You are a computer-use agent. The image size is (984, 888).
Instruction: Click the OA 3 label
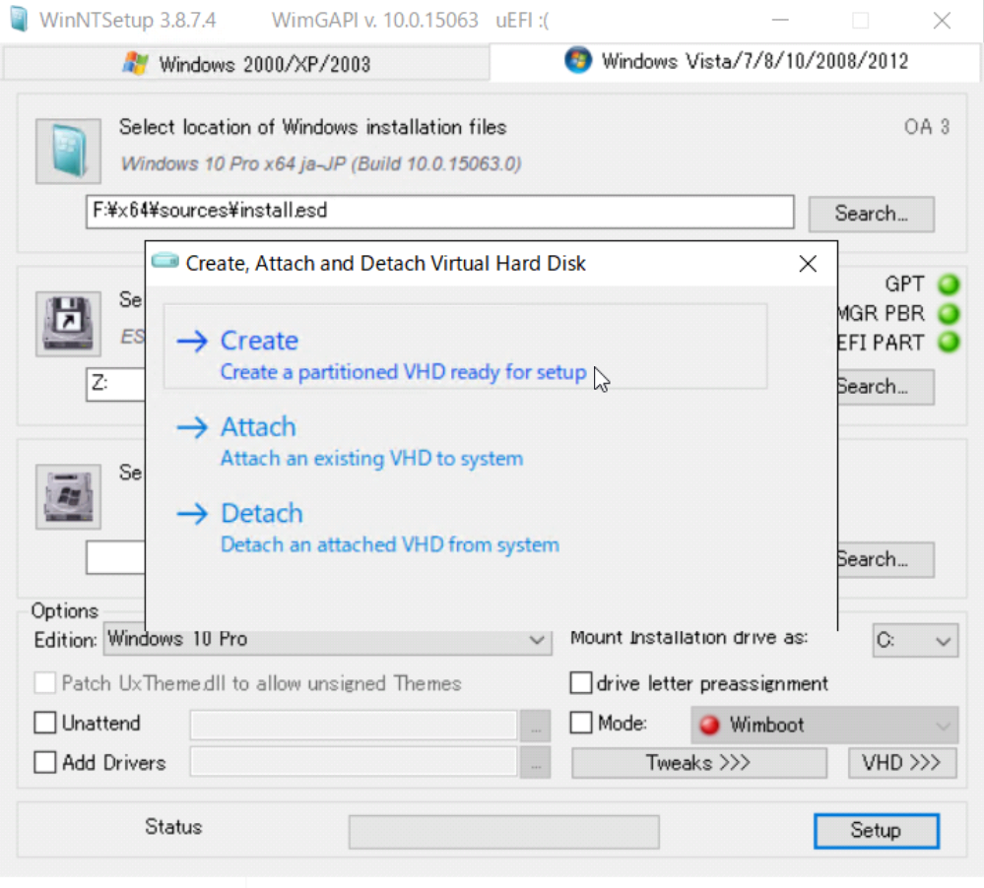click(926, 127)
